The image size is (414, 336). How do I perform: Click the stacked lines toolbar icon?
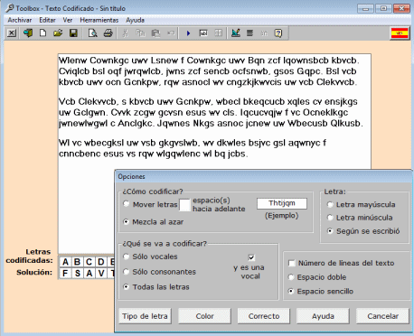click(x=249, y=33)
